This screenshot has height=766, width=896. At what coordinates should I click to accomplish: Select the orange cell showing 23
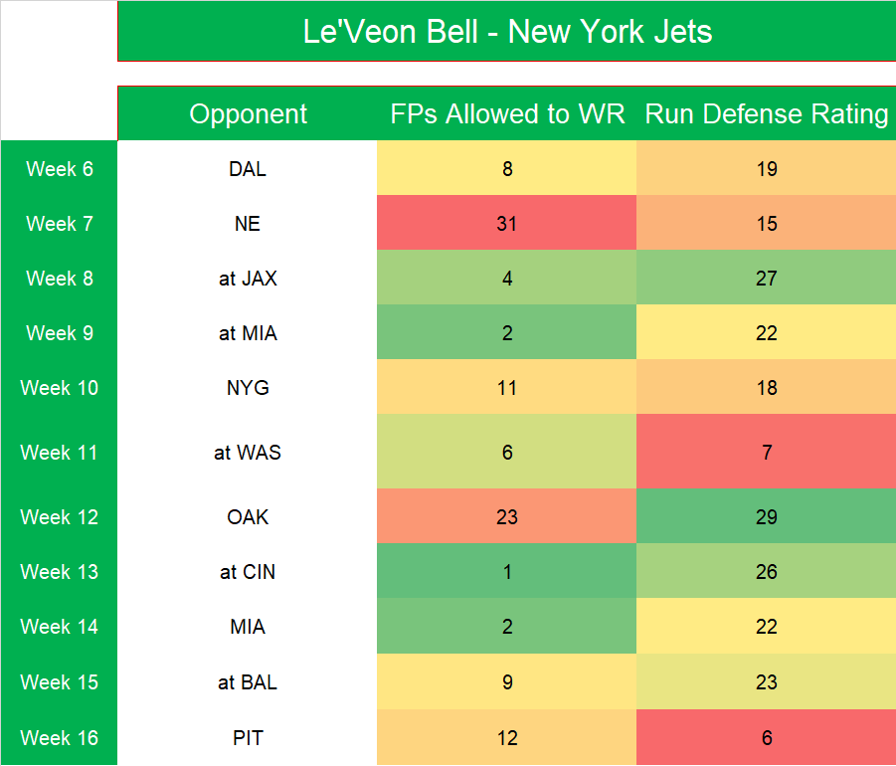point(507,517)
